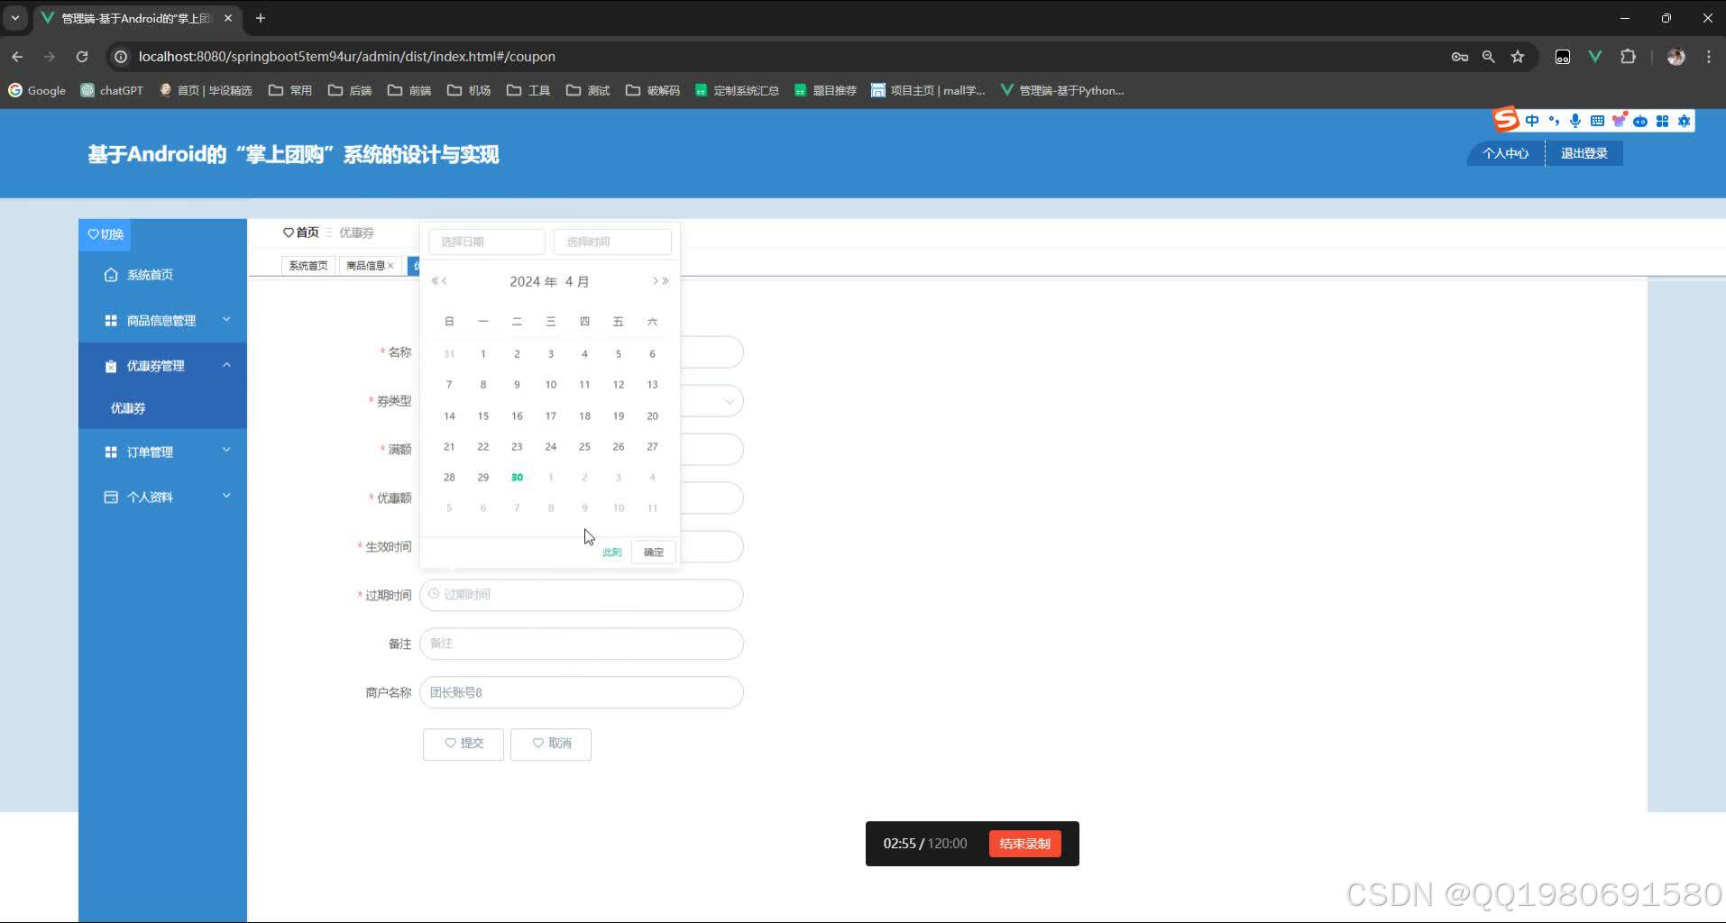Click Sogou microphone voice input icon
Screen dimensions: 1726x923
pyautogui.click(x=1575, y=121)
